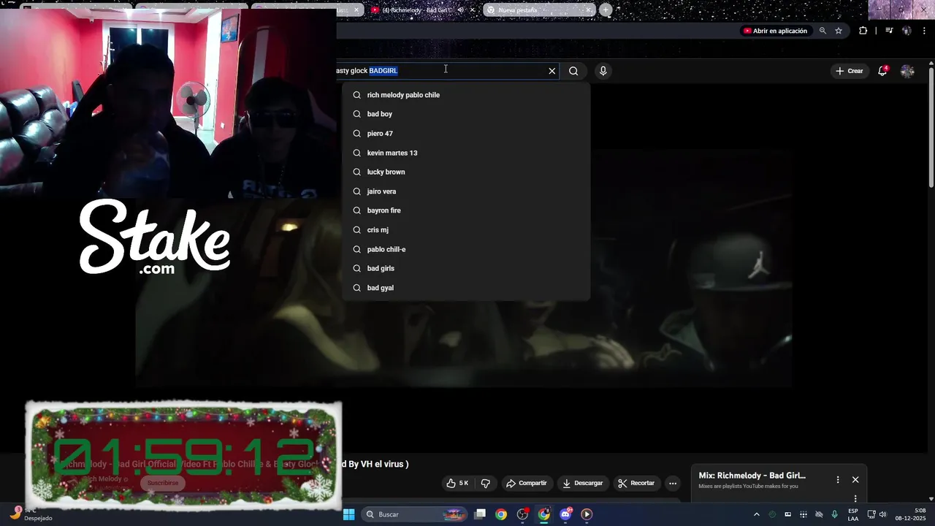Open a new tab with plus button
Image resolution: width=935 pixels, height=526 pixels.
606,10
